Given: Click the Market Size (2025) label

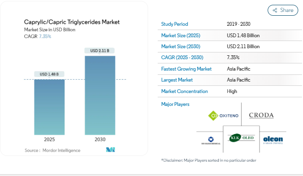Looking at the screenshot, I should click(181, 35).
